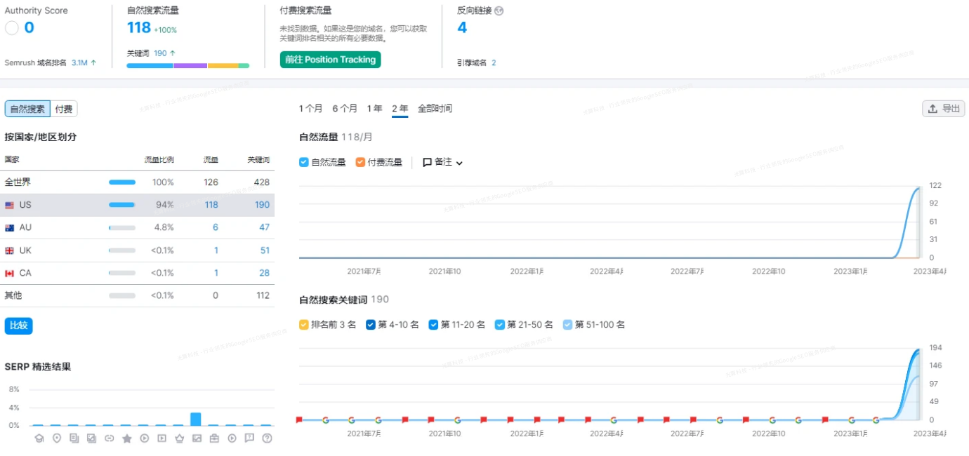Click the sitelinks chain-link SERP icon
Screen dimensions: 969x456
click(109, 437)
